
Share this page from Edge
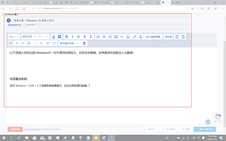[215, 9]
